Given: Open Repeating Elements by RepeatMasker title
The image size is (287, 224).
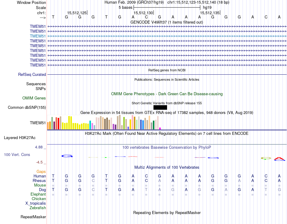Looking at the screenshot, I should click(x=167, y=213).
